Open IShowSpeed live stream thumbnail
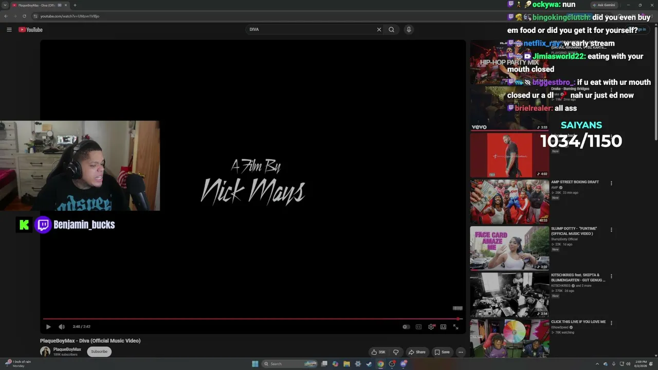Image resolution: width=658 pixels, height=370 pixels. pyautogui.click(x=509, y=338)
